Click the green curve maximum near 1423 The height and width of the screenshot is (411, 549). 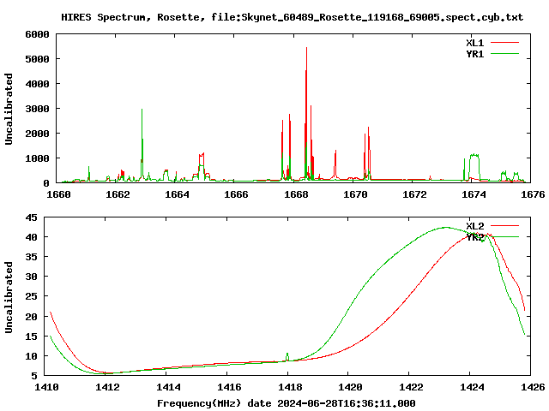[x=445, y=227]
